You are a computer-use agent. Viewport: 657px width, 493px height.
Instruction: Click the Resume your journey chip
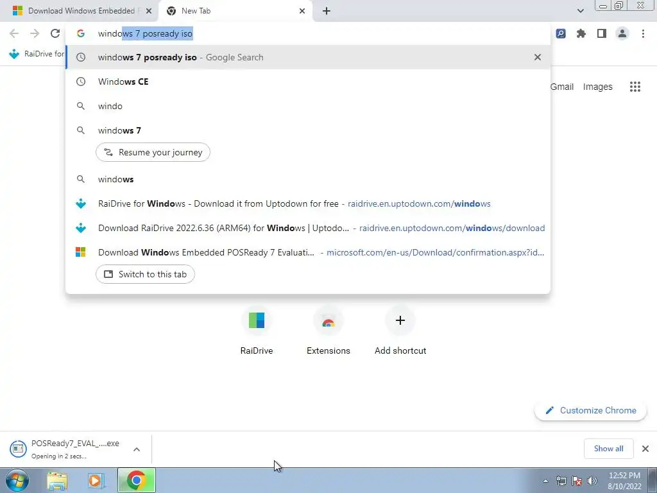pos(153,152)
